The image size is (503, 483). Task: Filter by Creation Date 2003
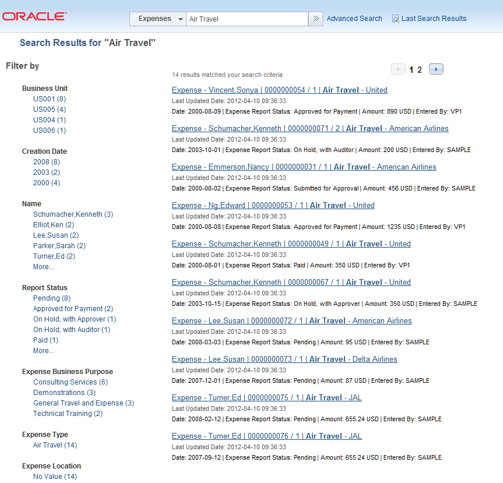point(47,172)
